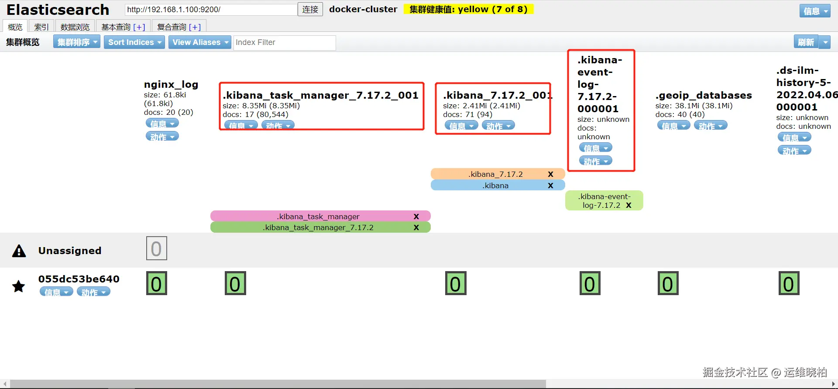This screenshot has height=389, width=838.
Task: Open .kibana-event-log 信息 dropdown
Action: pyautogui.click(x=596, y=148)
